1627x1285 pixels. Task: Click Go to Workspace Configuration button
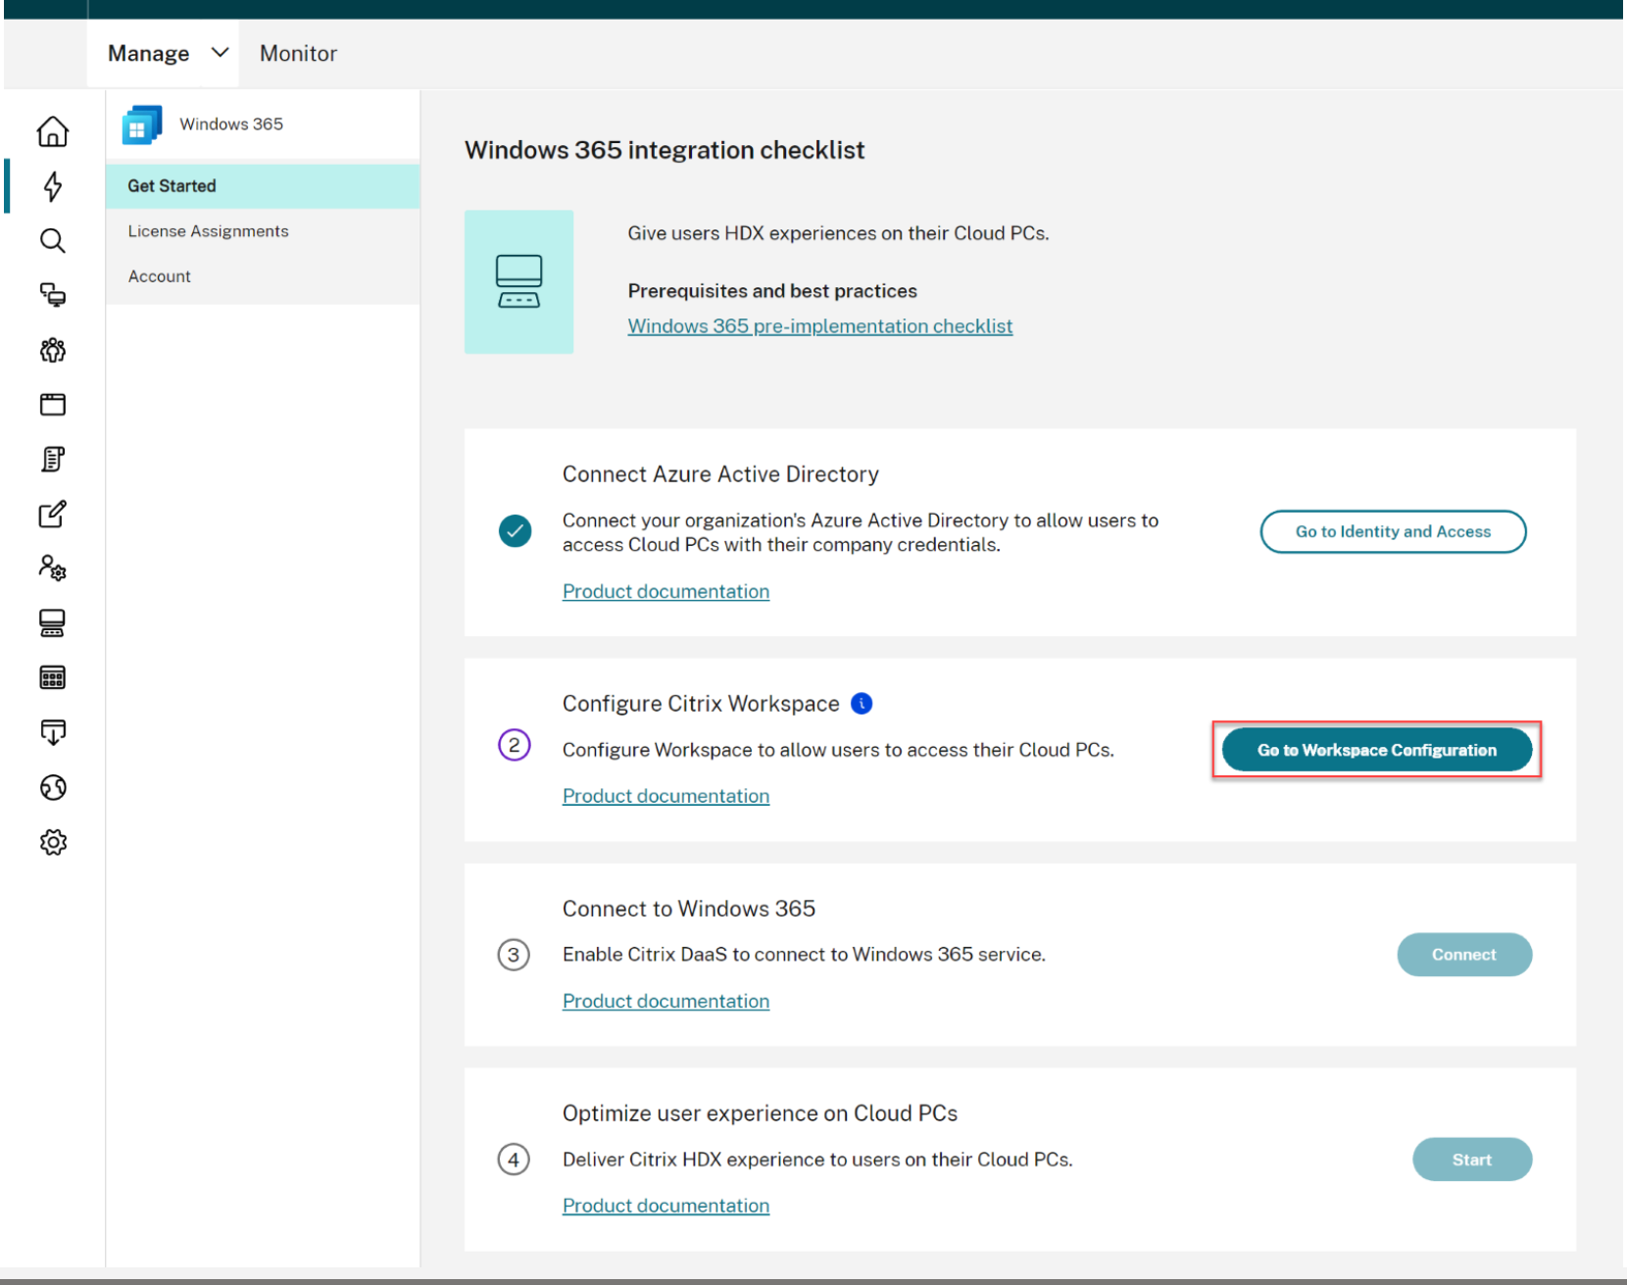tap(1376, 750)
